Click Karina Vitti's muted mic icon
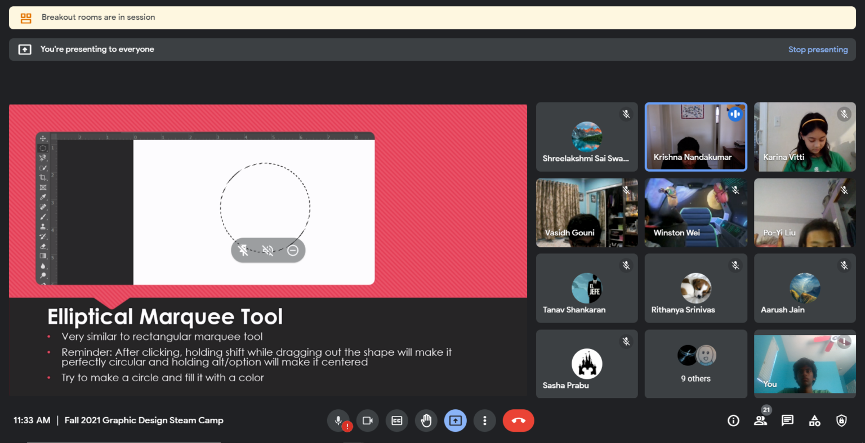This screenshot has height=443, width=865. click(x=844, y=114)
